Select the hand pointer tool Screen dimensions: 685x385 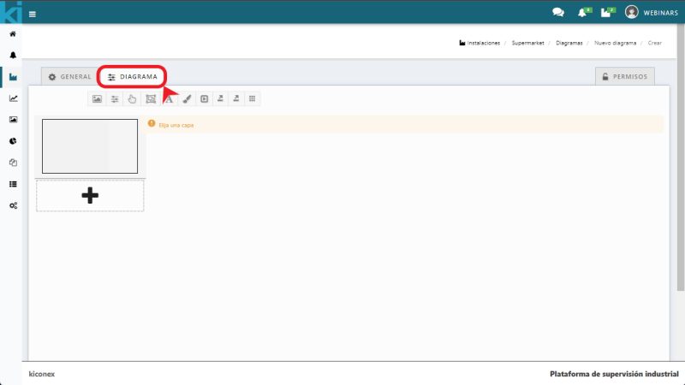point(132,99)
